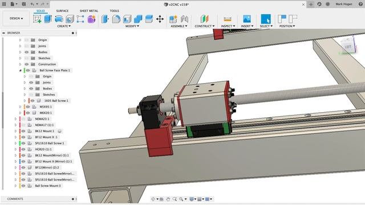Click the Joint tool icon

click(184, 19)
